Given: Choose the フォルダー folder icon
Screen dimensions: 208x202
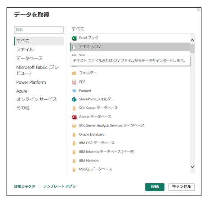Looking at the screenshot, I should (74, 73).
